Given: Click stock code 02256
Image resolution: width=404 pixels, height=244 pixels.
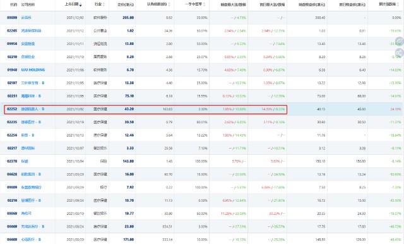Looking at the screenshot, I should pos(12,135).
